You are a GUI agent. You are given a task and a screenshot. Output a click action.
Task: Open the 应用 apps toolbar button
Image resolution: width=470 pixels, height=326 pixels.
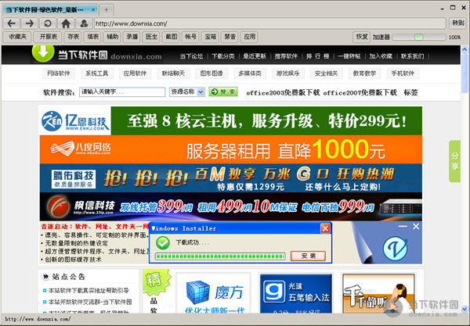point(249,37)
